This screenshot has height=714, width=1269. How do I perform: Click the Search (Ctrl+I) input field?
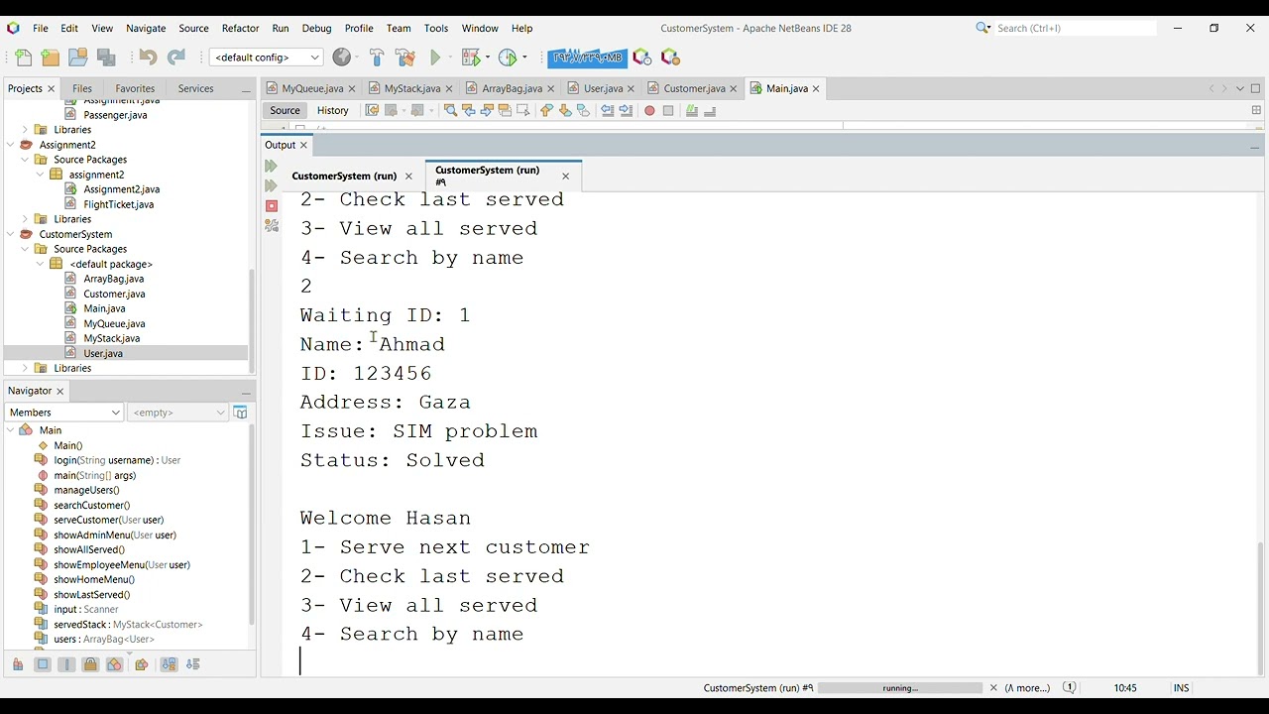pyautogui.click(x=1076, y=28)
